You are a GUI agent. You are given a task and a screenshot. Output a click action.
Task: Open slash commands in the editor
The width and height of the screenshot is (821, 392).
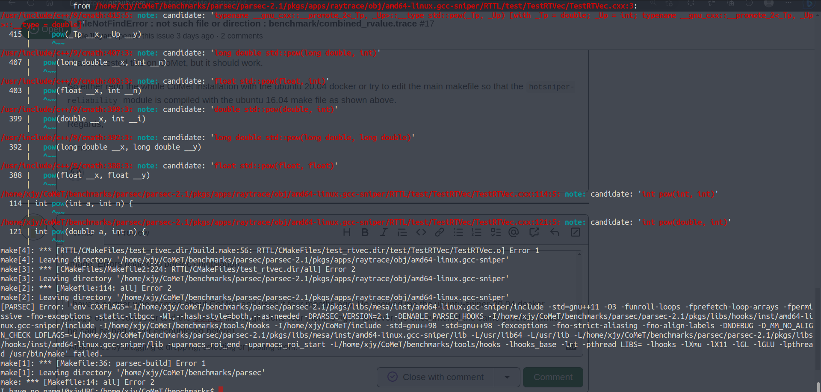[575, 232]
